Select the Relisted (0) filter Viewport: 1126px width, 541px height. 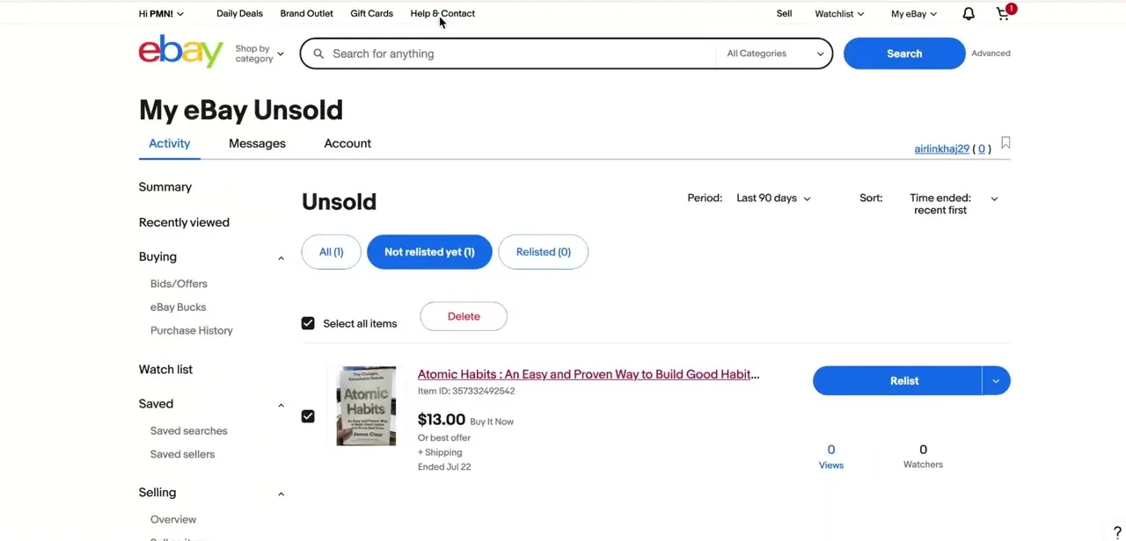point(543,252)
